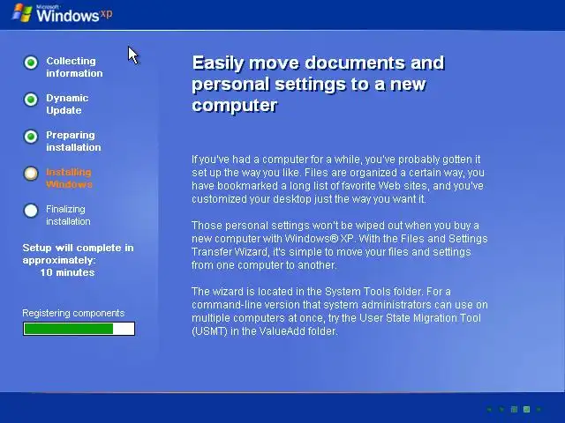Click the '10 minutes' time estimate
The image size is (565, 423).
coord(67,272)
